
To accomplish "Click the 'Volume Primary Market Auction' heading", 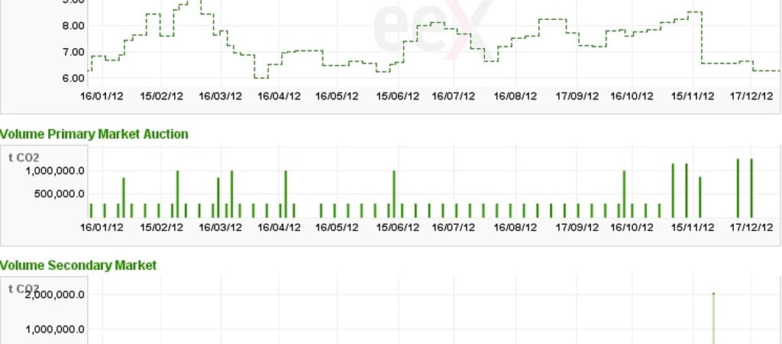I will pos(94,134).
